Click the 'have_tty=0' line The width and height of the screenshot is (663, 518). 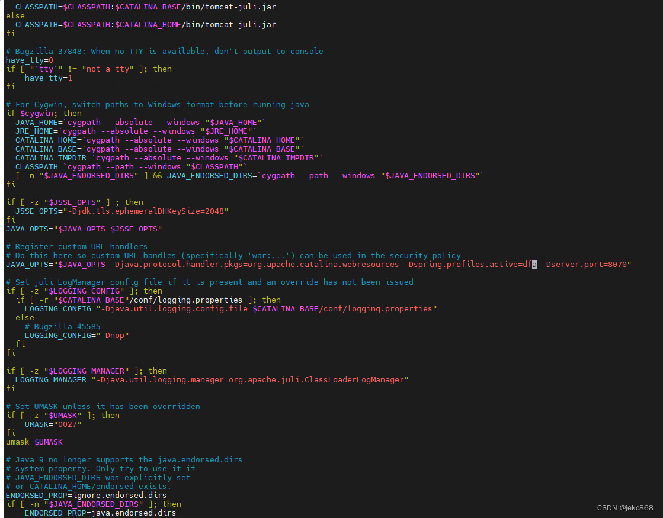(30, 60)
